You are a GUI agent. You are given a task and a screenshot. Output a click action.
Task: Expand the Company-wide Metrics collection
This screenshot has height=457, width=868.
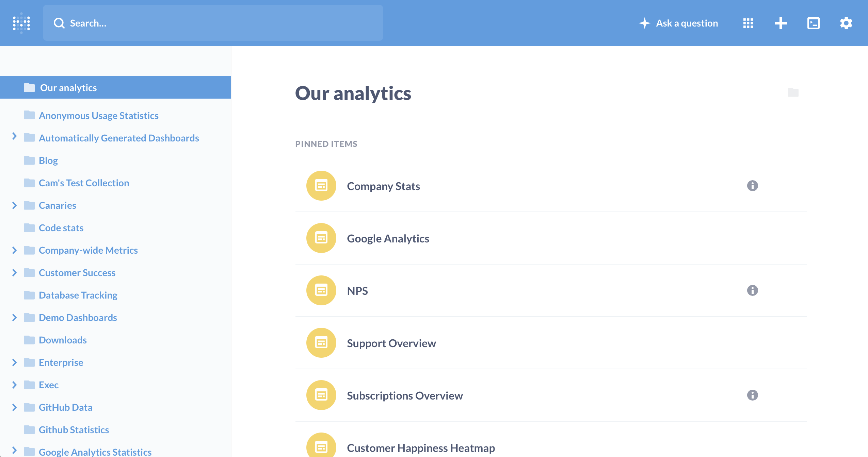coord(14,250)
